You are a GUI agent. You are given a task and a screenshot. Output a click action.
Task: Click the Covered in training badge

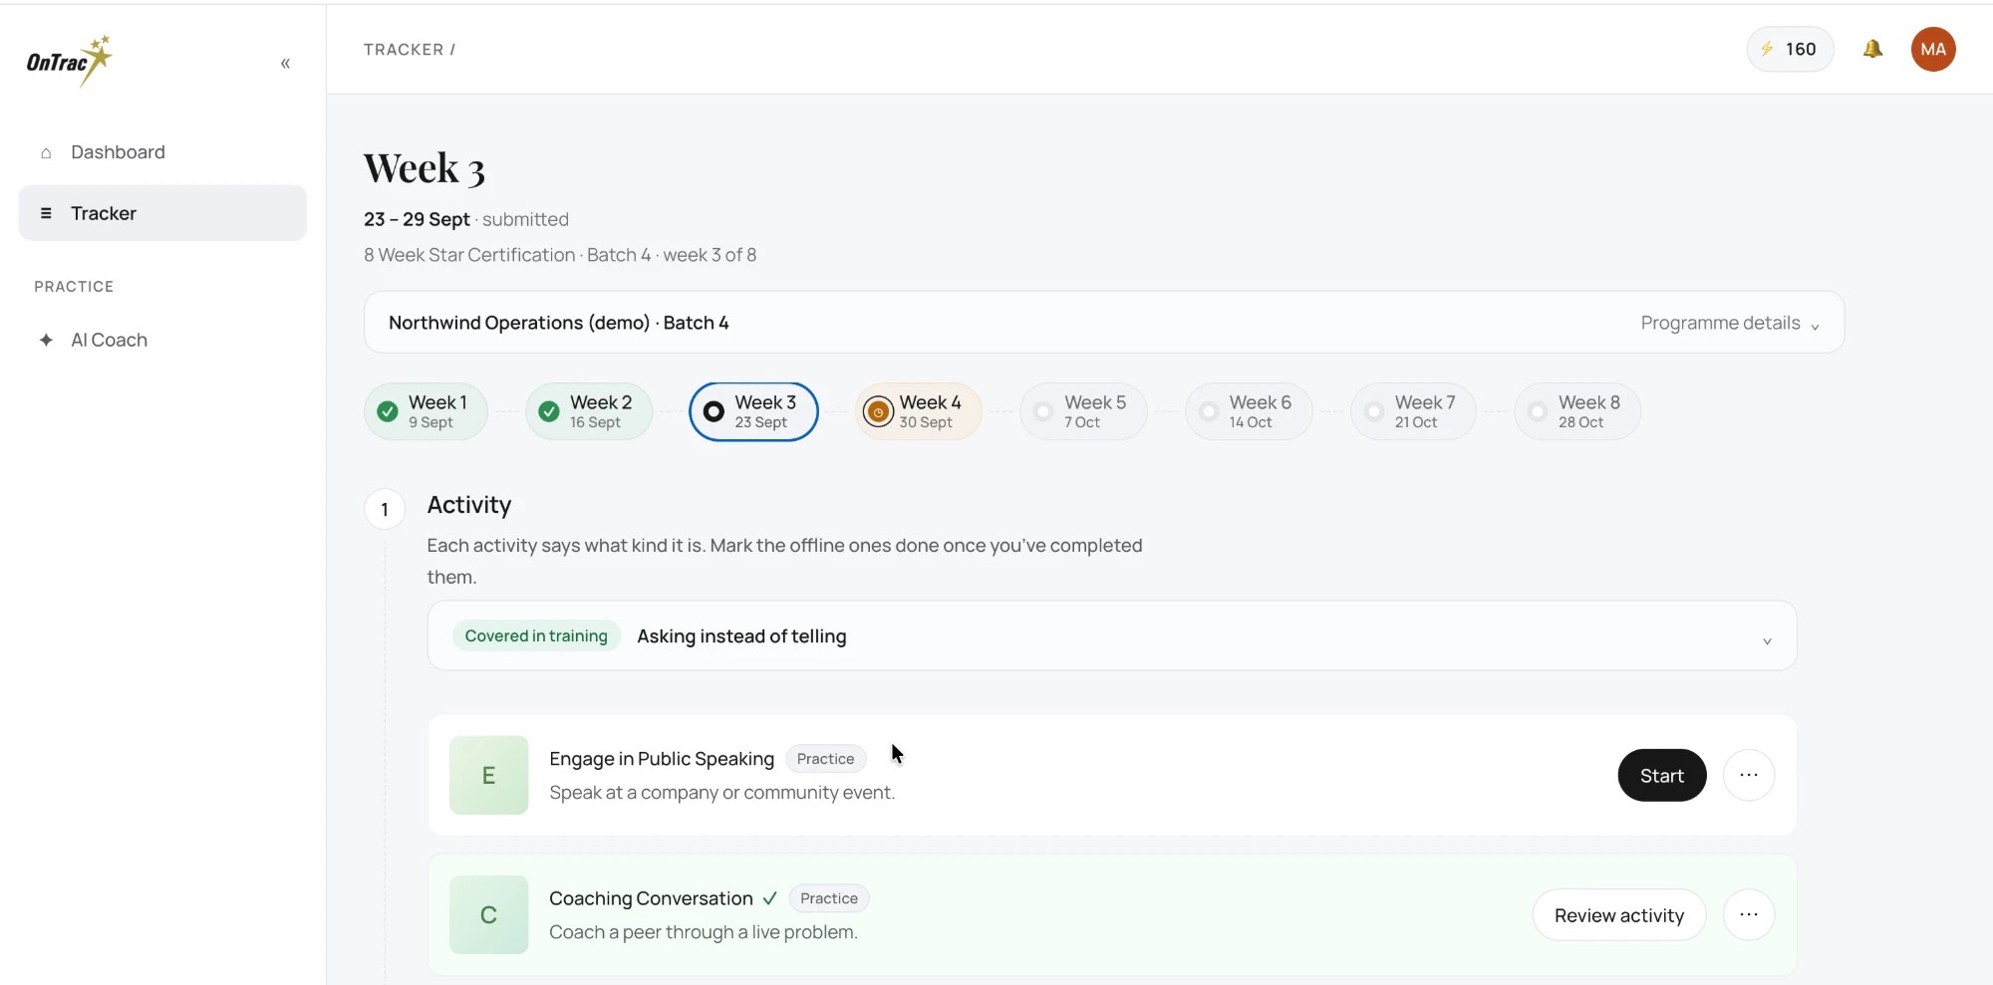[536, 635]
